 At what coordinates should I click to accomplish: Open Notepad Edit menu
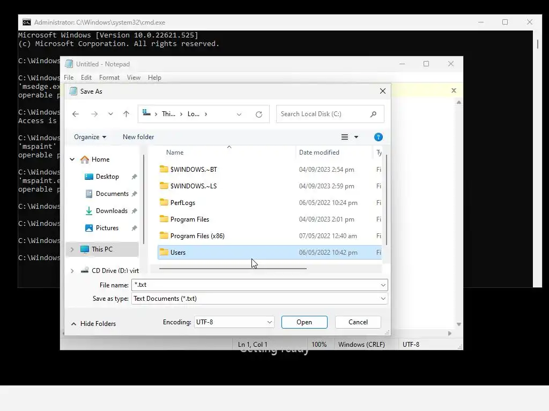(x=86, y=78)
